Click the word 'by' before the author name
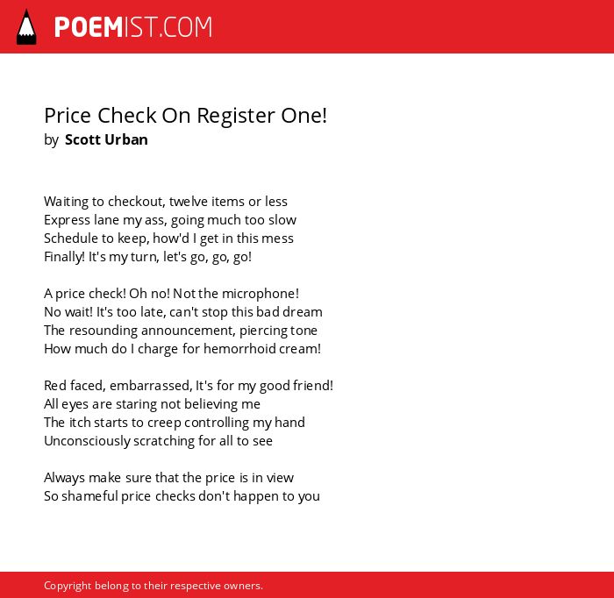 click(51, 139)
